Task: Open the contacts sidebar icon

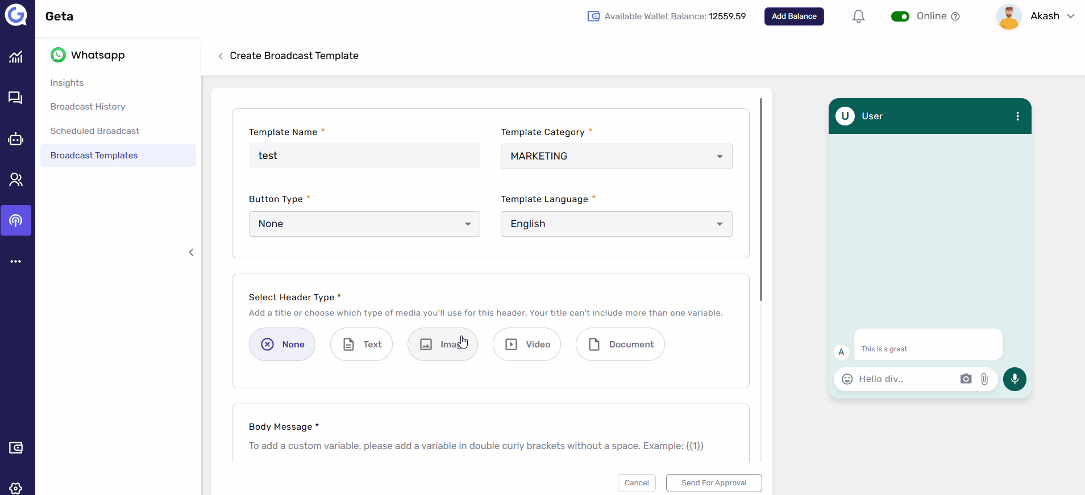Action: [x=16, y=180]
